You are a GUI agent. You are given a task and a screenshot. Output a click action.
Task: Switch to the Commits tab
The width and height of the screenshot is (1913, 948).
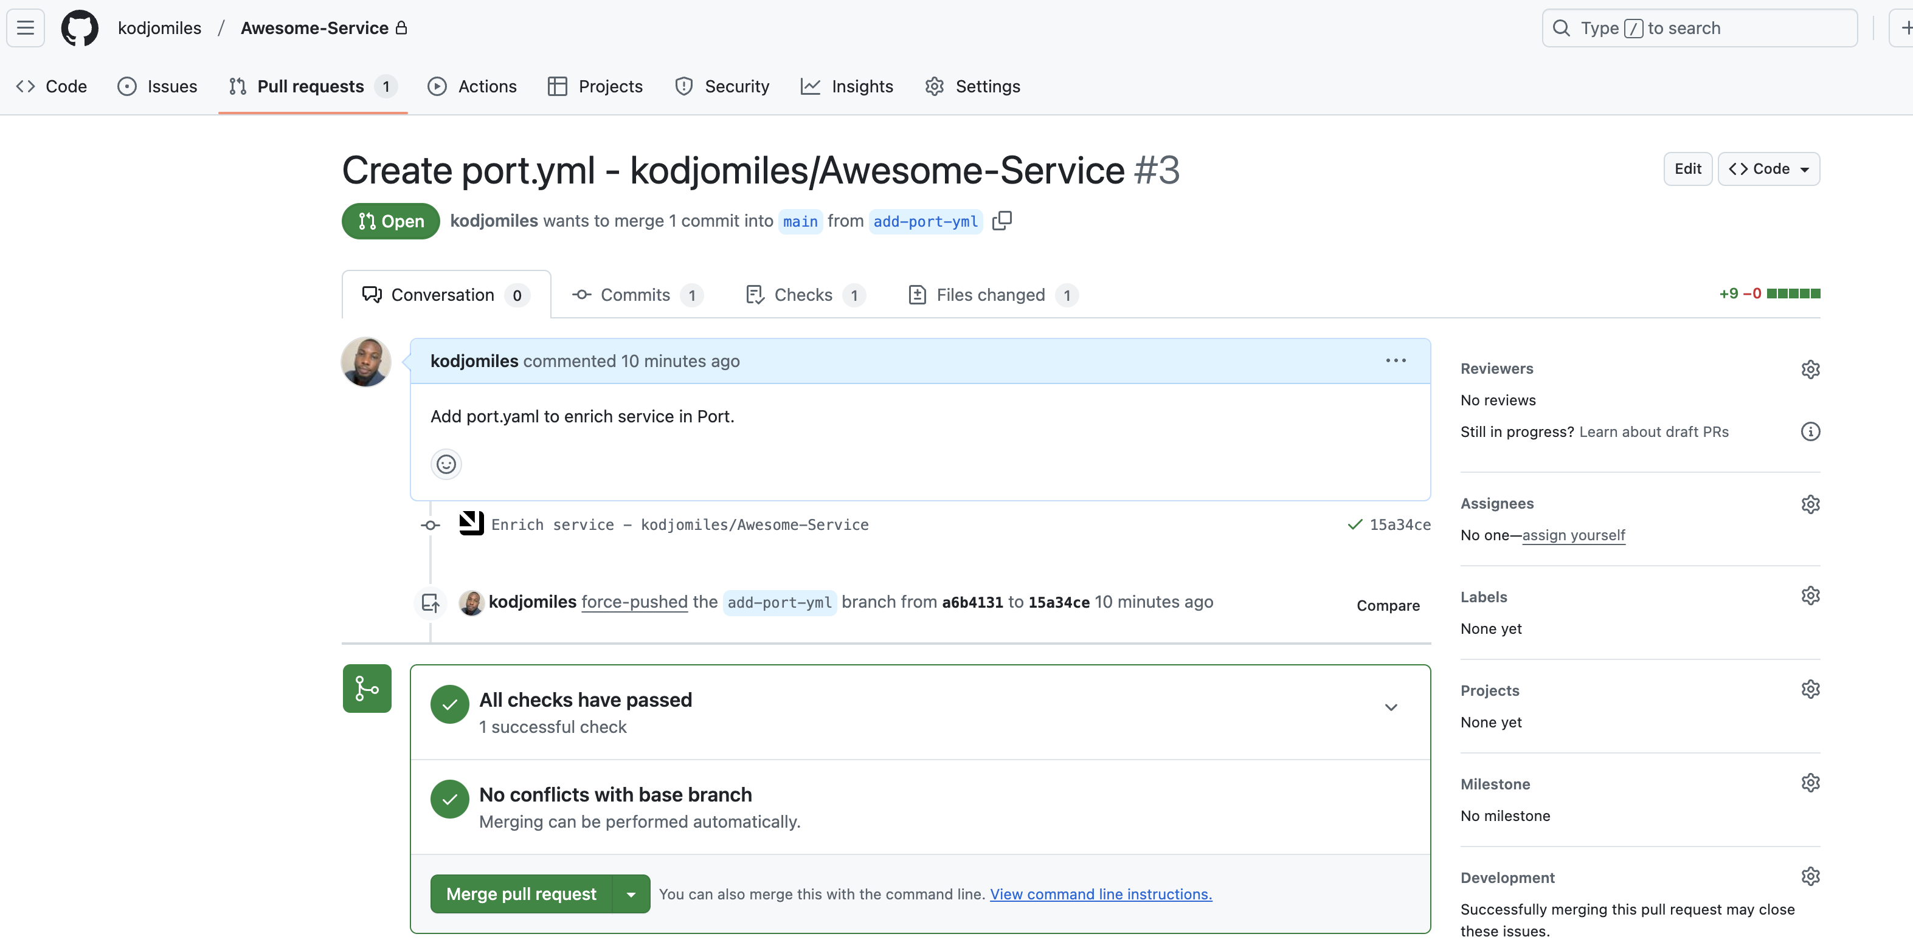point(635,295)
